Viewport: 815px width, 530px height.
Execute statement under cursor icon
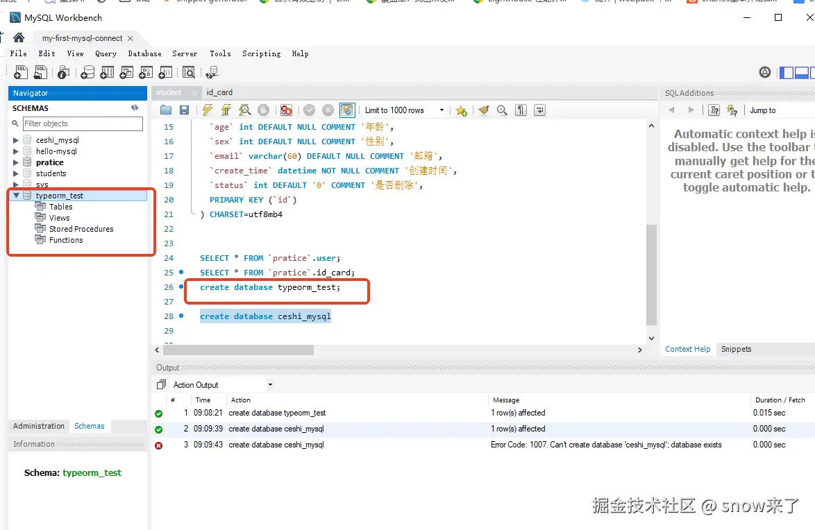click(226, 110)
